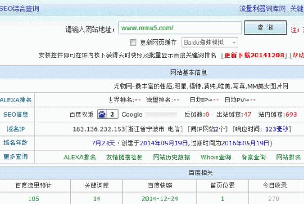Click the 网站基本信息 section header

188,72
